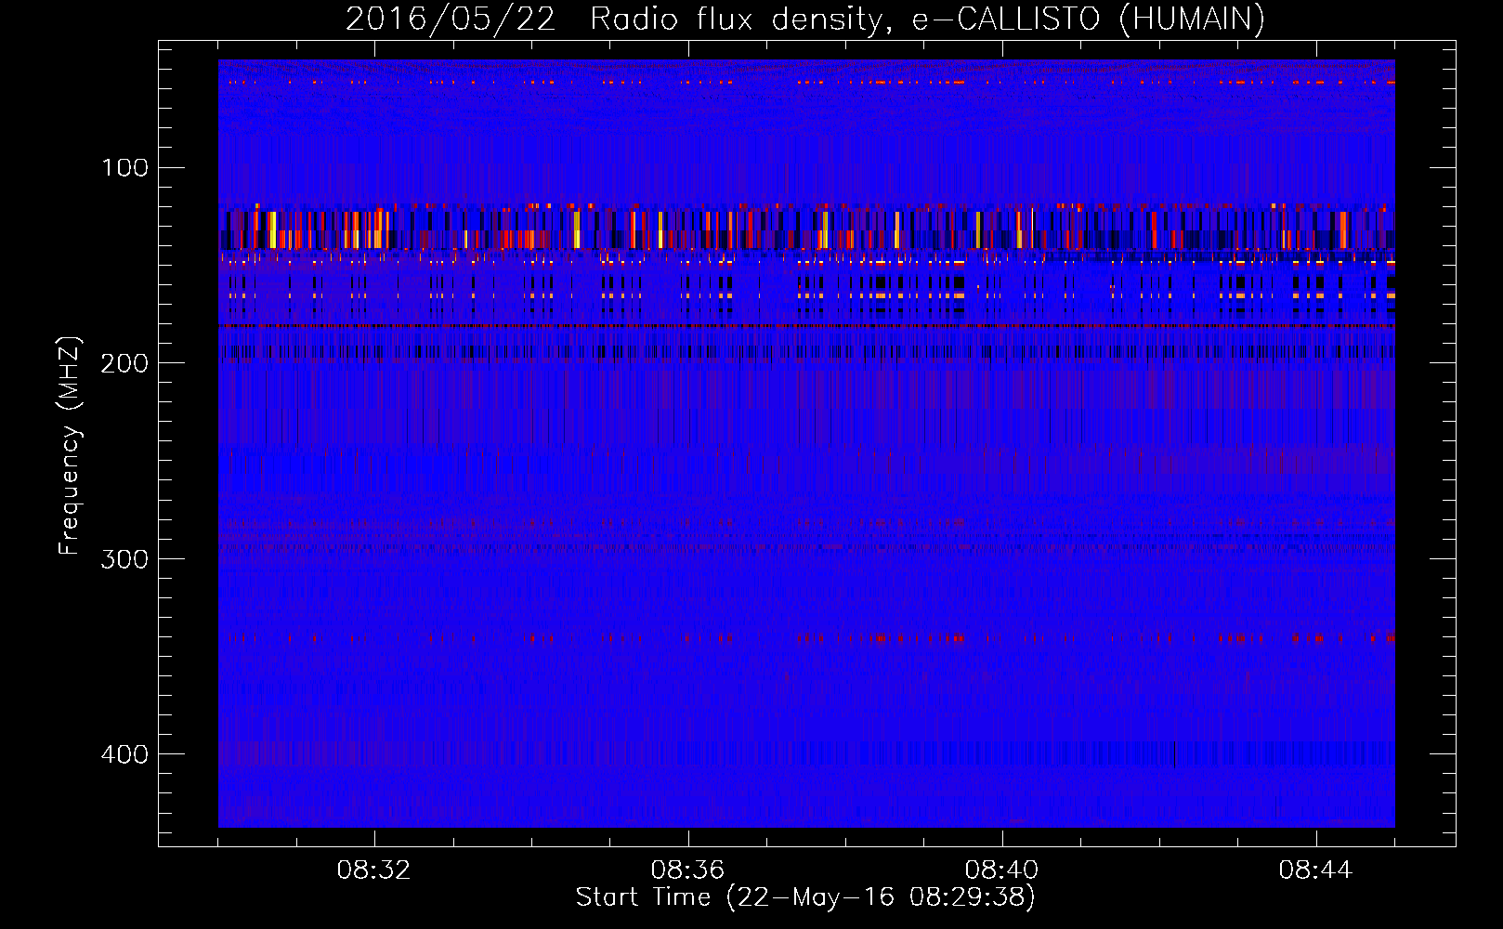Viewport: 1503px width, 929px height.
Task: Click the '08:32' time tick label
Action: point(373,870)
